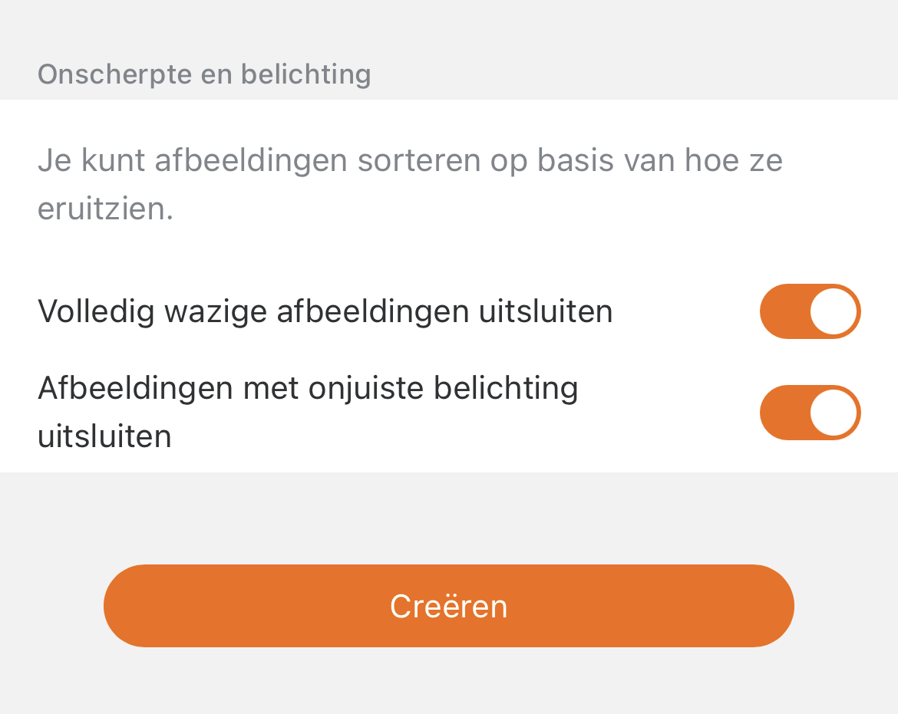Turn off the first orange switch

(x=810, y=311)
